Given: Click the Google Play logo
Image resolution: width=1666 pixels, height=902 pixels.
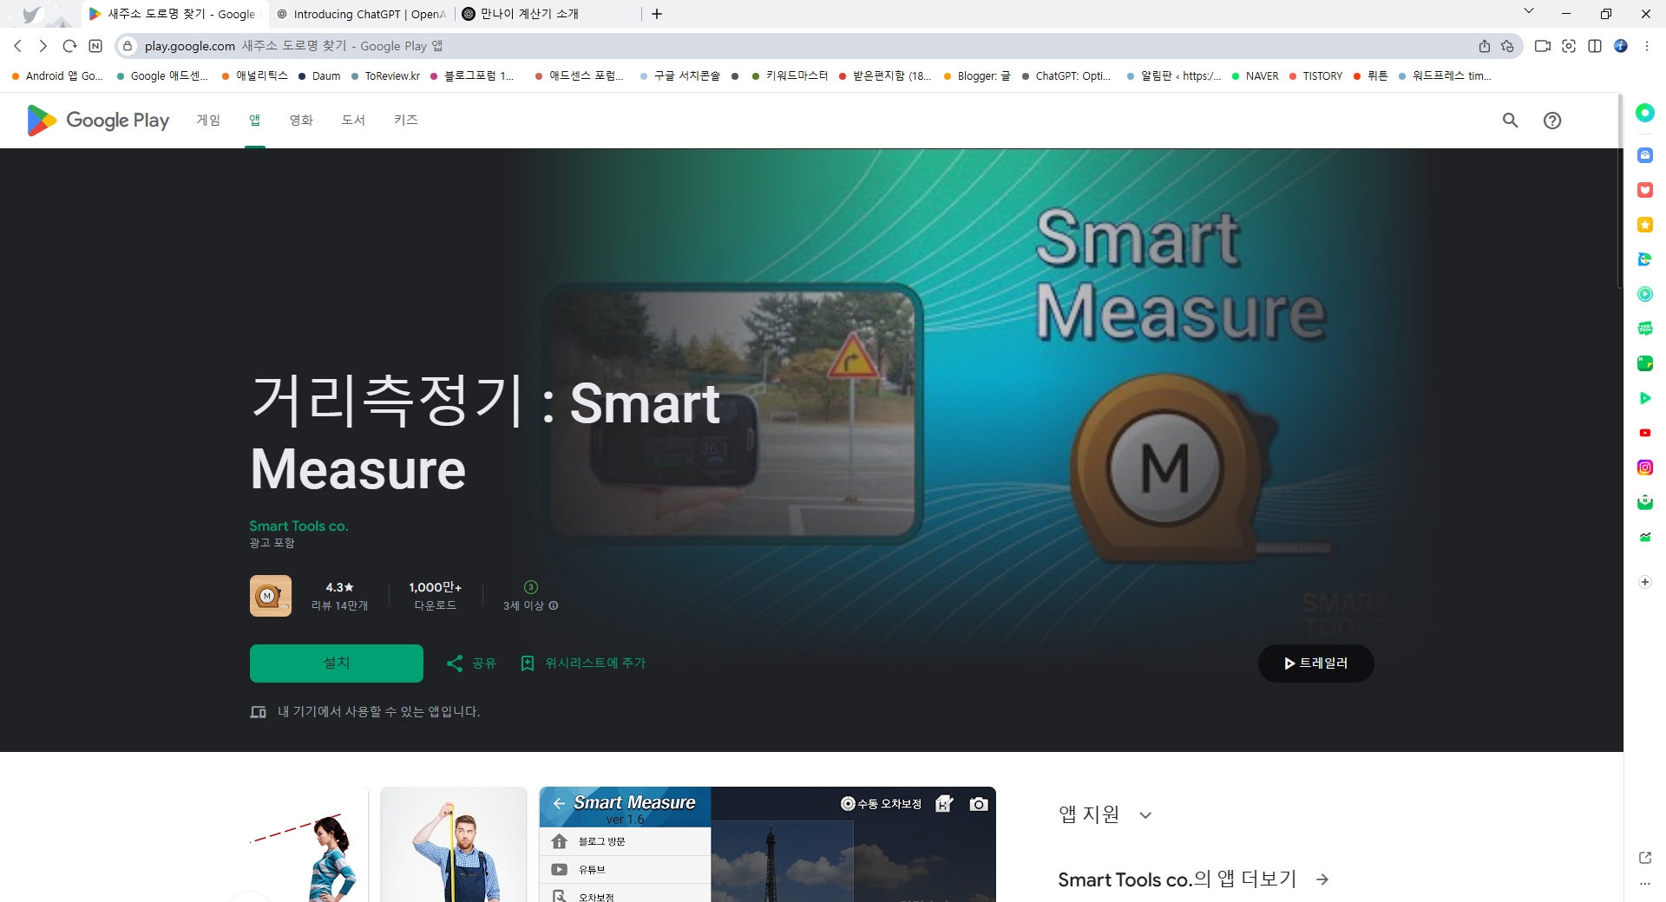Looking at the screenshot, I should pyautogui.click(x=96, y=121).
